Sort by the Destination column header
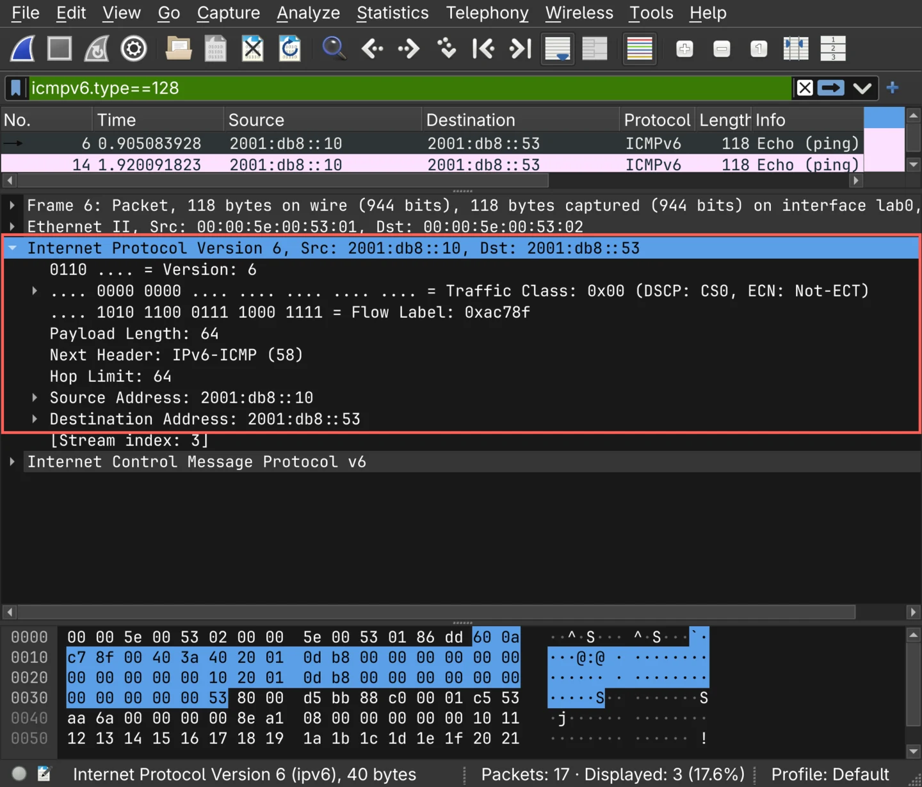 click(x=521, y=120)
